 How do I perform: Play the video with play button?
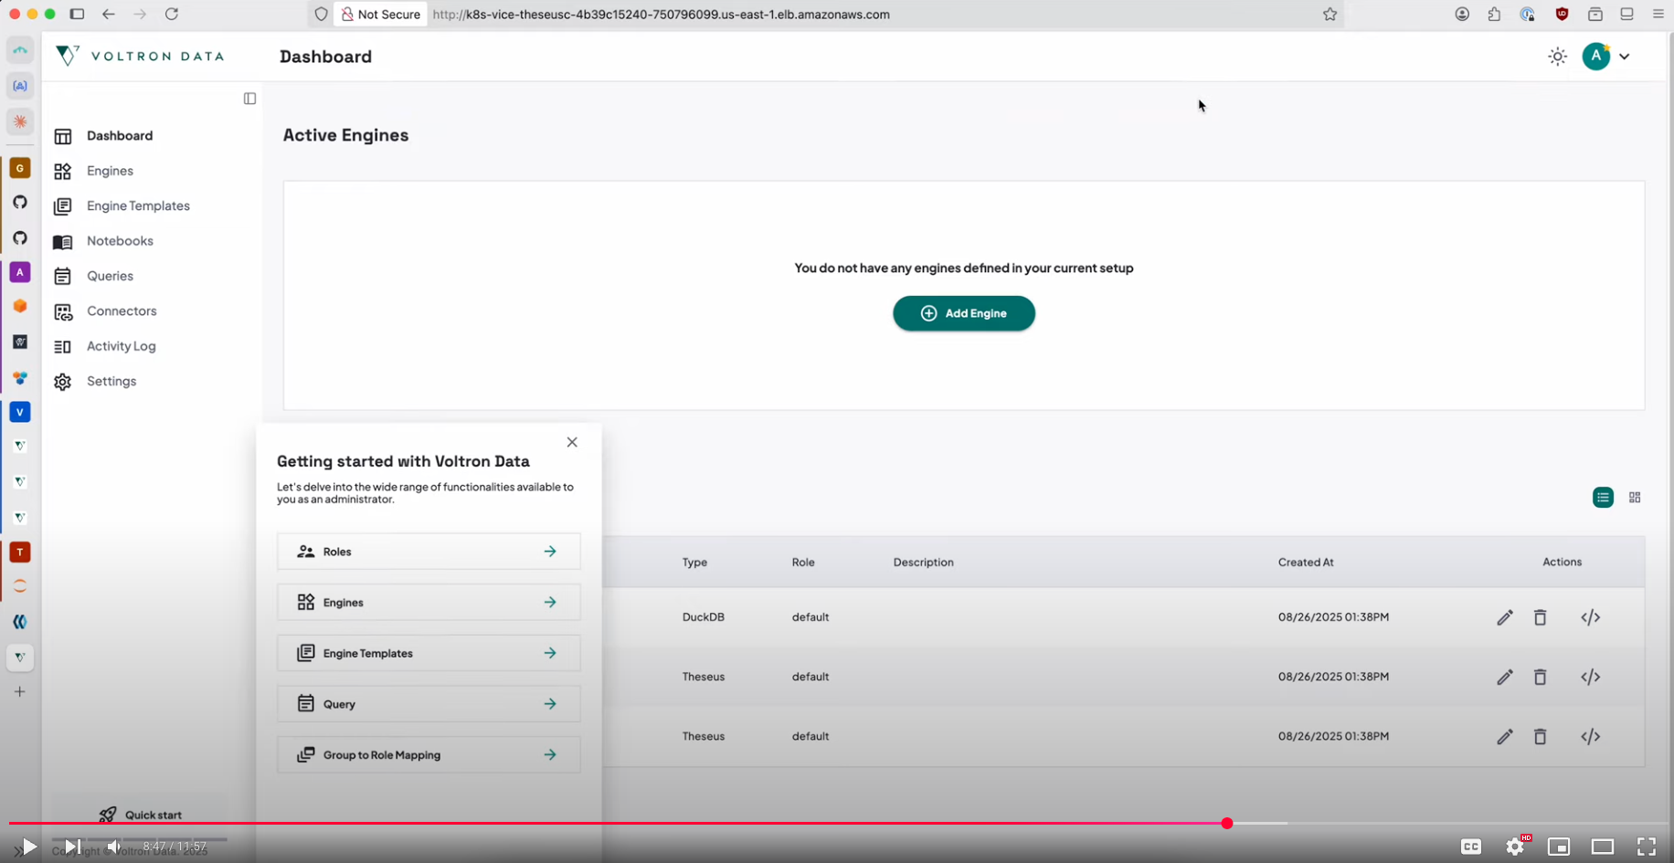28,847
